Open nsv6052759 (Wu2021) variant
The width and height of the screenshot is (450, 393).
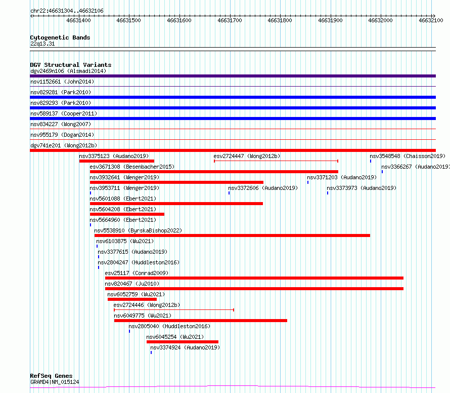click(136, 294)
